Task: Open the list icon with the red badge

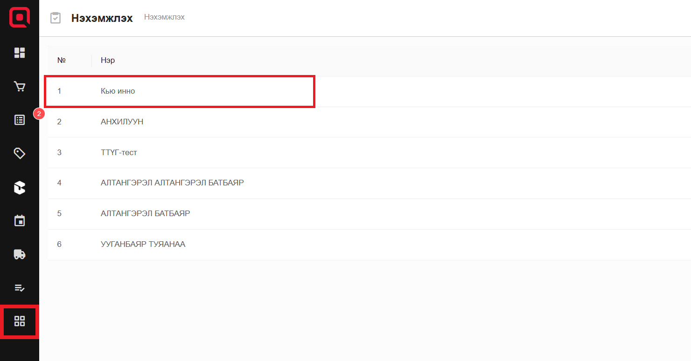Action: pos(20,120)
